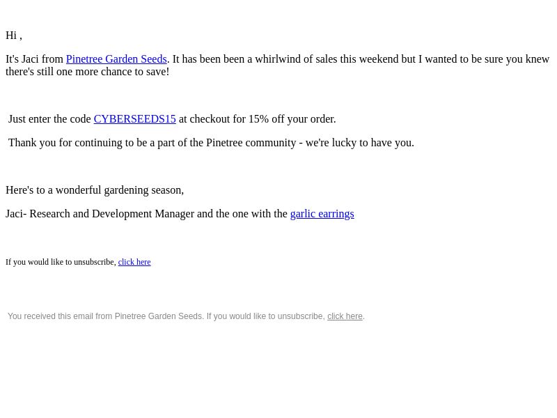557x418 pixels.
Task: Click 'there's still one more chance to save!' line
Action: pyautogui.click(x=88, y=72)
